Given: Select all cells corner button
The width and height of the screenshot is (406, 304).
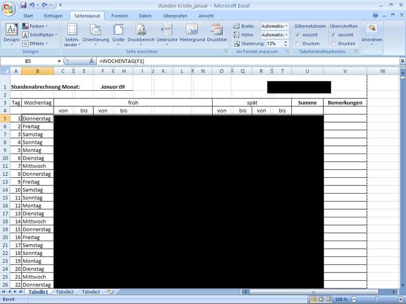Looking at the screenshot, I should point(5,71).
